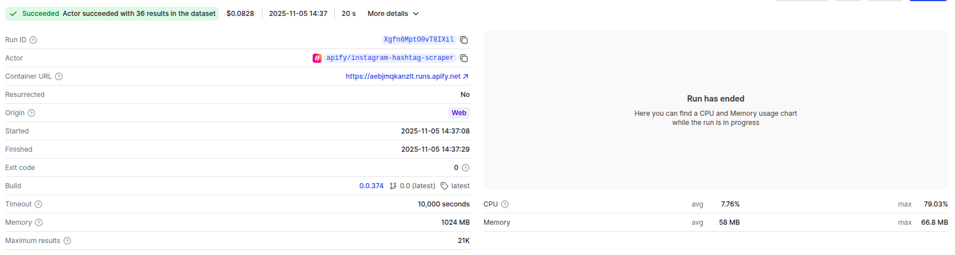
Task: Click the 0.0 (latest) branch version
Action: click(x=412, y=186)
